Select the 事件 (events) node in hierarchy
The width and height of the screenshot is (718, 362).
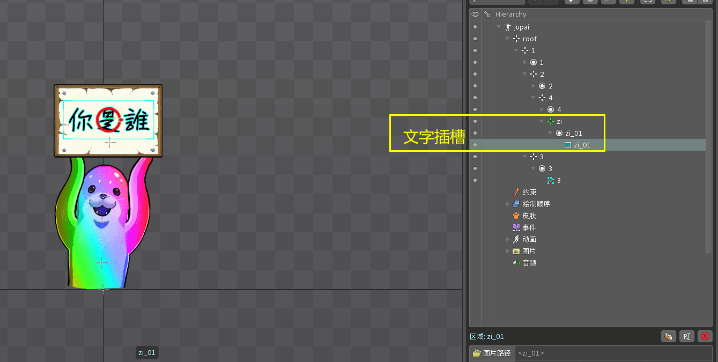click(x=529, y=227)
